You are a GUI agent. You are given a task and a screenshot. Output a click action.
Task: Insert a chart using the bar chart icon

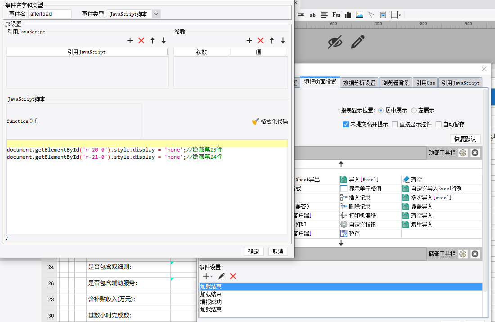[347, 15]
